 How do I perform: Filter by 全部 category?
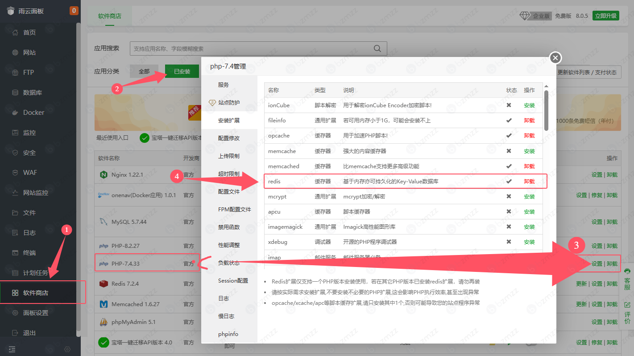[x=144, y=71]
